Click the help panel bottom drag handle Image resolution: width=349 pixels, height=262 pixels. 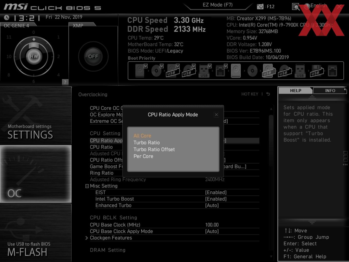[312, 222]
